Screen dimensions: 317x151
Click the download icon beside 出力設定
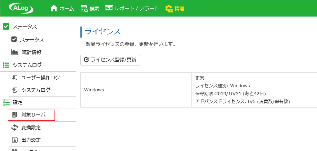(x=15, y=140)
